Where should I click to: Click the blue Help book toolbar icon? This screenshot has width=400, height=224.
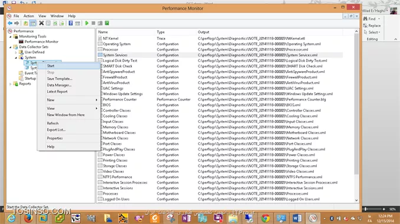tap(71, 23)
